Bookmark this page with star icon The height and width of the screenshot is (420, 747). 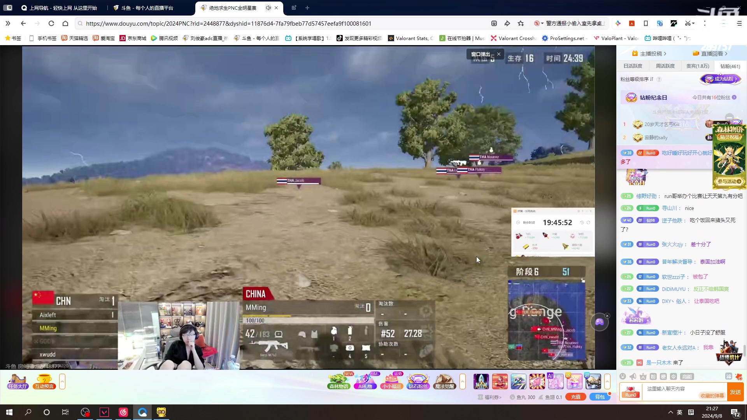(521, 23)
